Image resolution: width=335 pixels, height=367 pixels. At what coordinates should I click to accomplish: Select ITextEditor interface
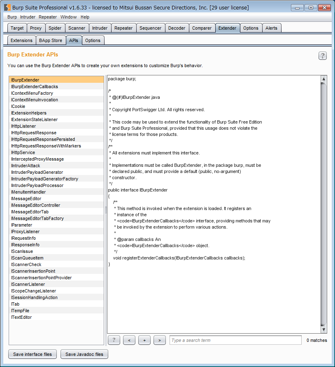(x=56, y=317)
